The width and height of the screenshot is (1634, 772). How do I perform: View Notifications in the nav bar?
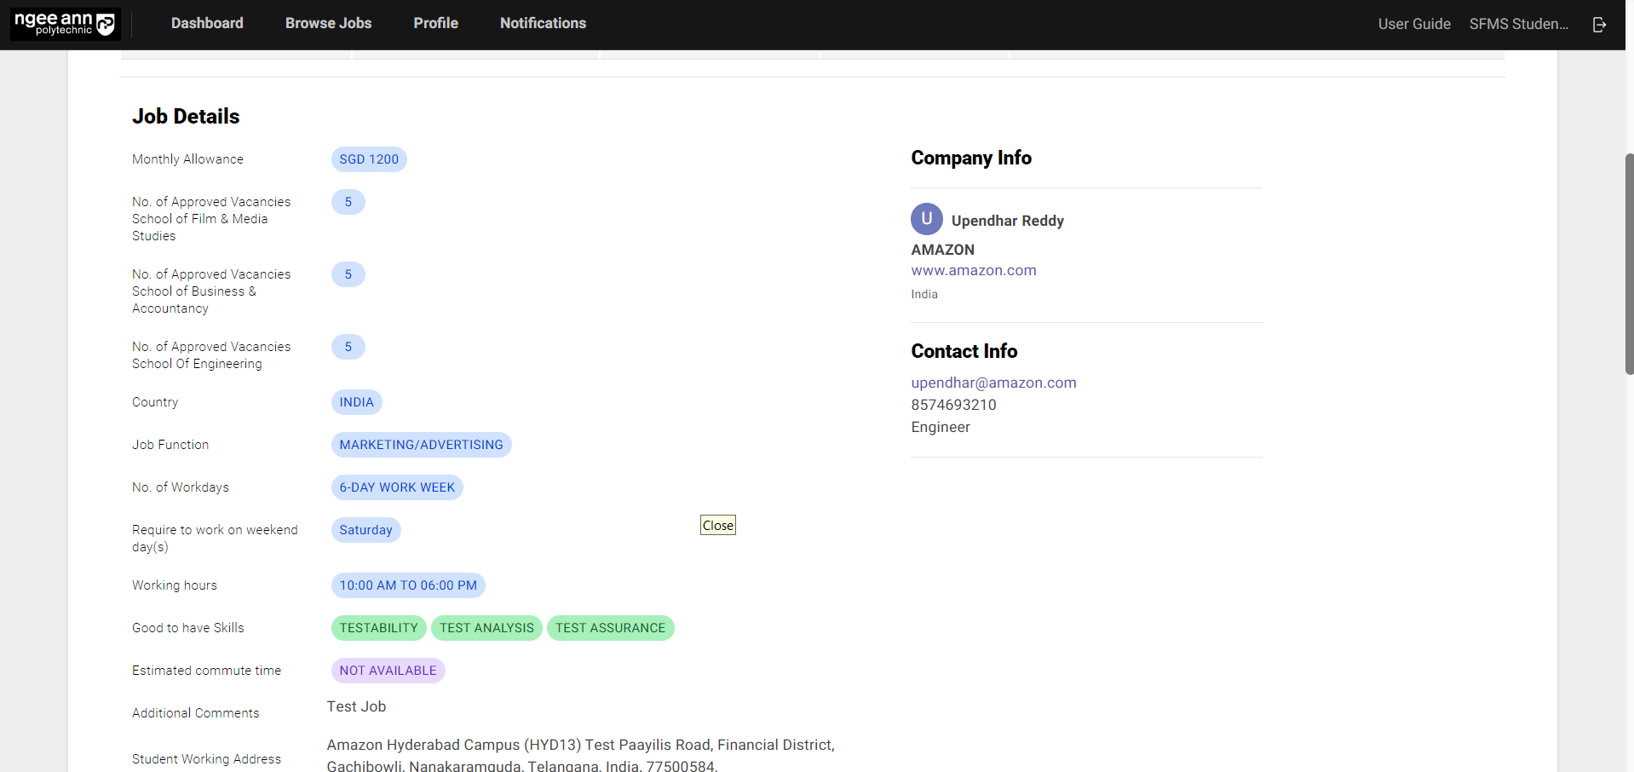click(x=543, y=24)
